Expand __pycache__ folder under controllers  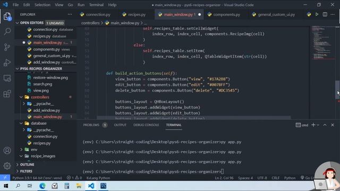24,104
